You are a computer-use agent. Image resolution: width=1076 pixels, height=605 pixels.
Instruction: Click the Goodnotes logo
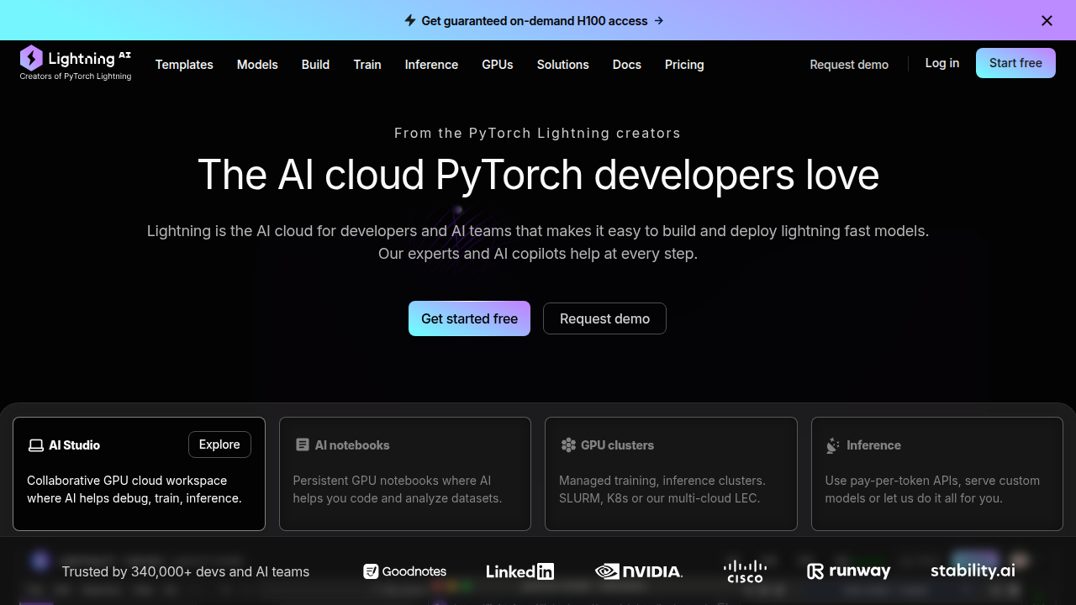pos(405,571)
